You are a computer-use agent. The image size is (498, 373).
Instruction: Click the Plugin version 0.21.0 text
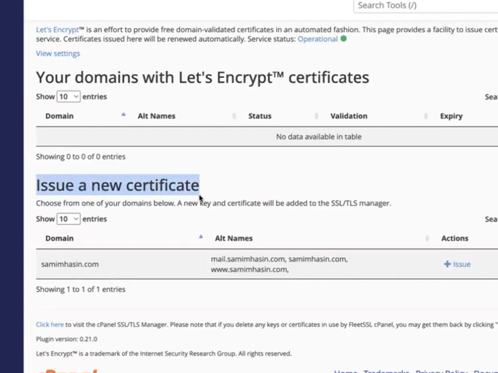tap(66, 339)
